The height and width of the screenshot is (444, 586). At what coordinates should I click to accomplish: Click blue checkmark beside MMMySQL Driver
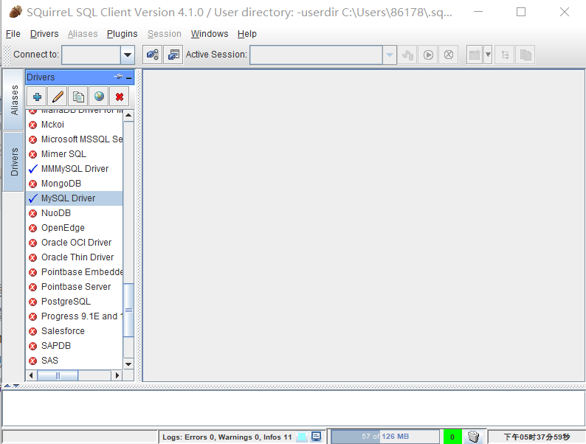(33, 169)
